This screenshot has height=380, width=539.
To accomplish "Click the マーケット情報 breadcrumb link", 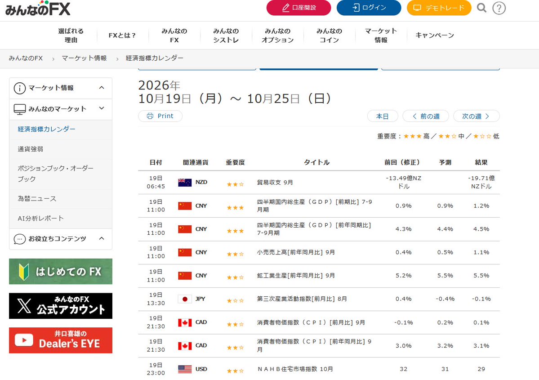I will point(84,58).
